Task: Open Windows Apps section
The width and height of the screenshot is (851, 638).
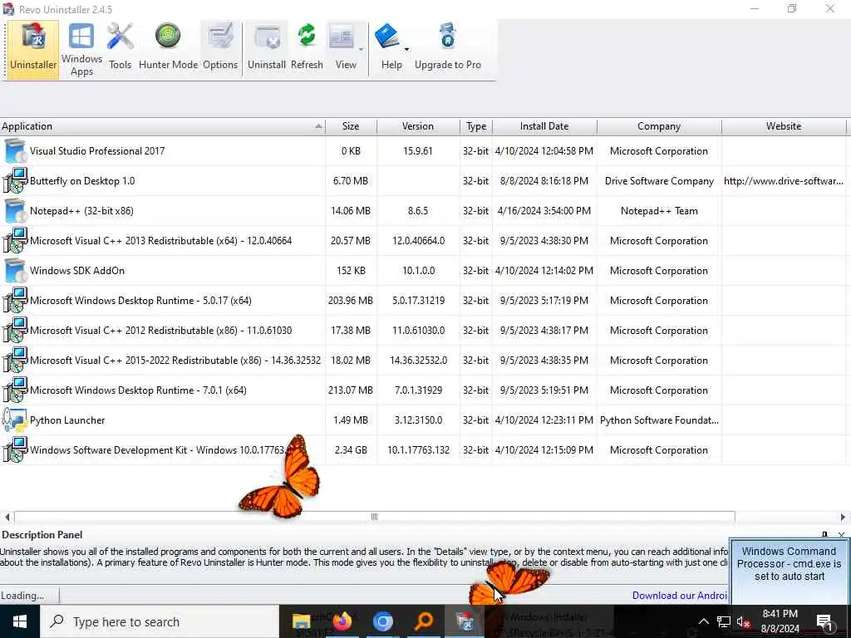Action: [81, 50]
